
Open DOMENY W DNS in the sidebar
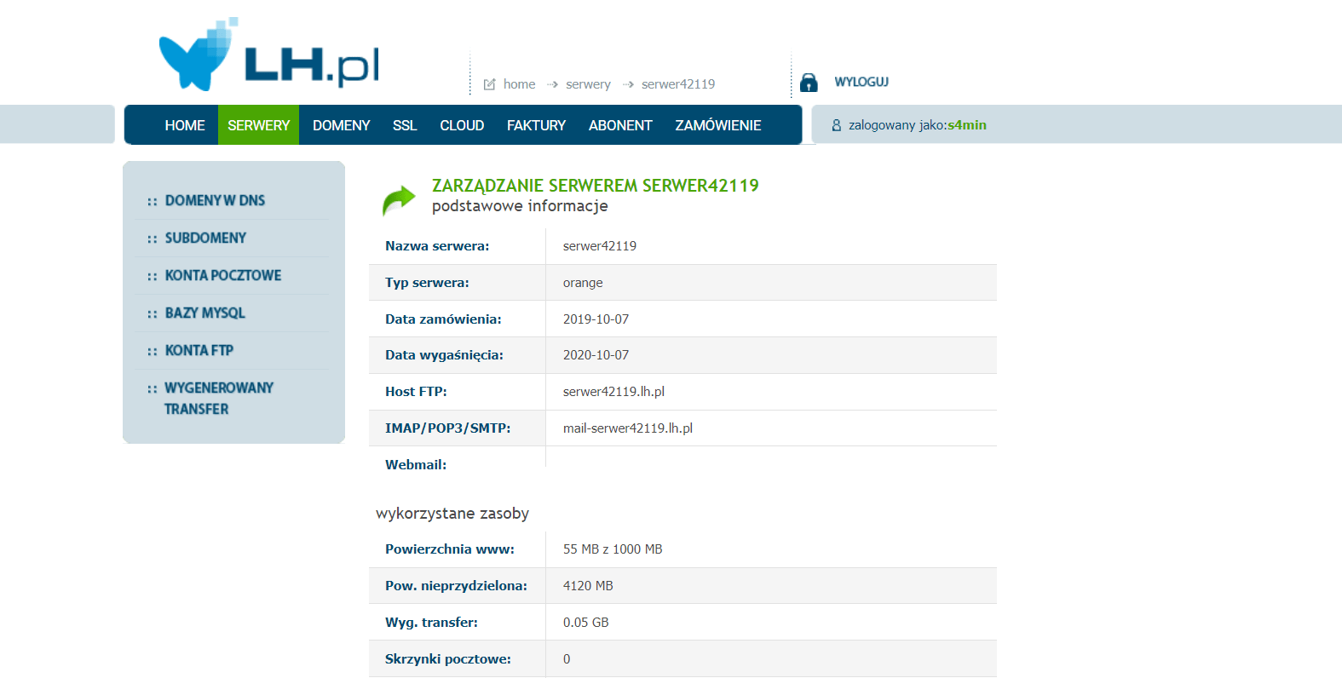point(215,200)
